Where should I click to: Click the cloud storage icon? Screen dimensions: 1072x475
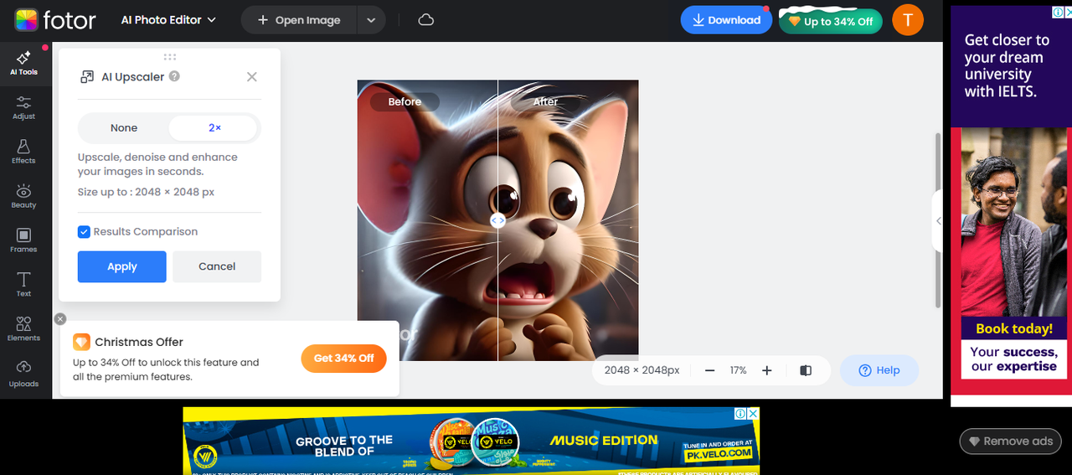(x=425, y=20)
